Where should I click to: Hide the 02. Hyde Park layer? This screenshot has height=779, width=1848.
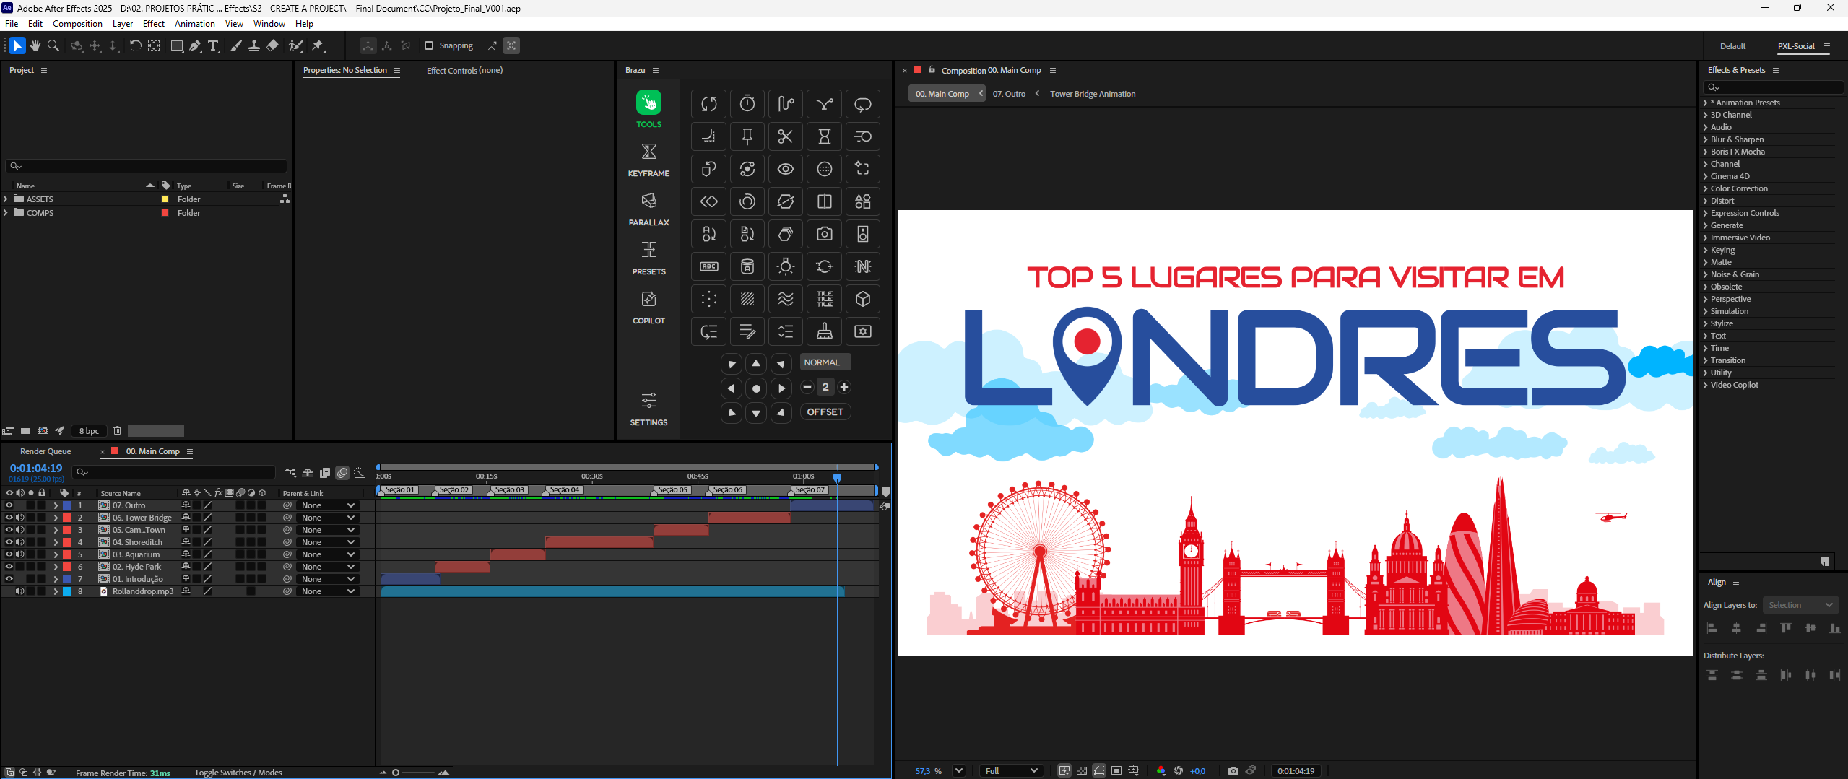click(x=9, y=567)
